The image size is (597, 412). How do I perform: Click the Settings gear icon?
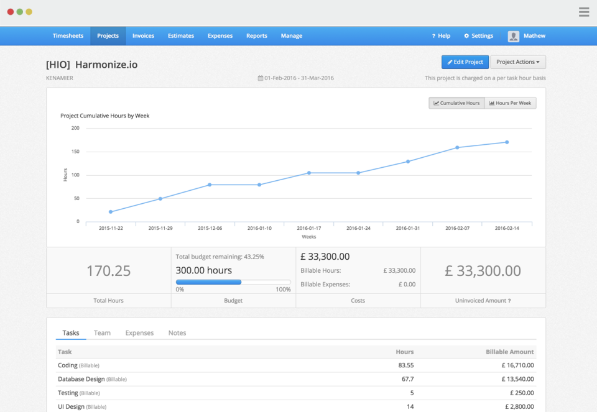[466, 35]
